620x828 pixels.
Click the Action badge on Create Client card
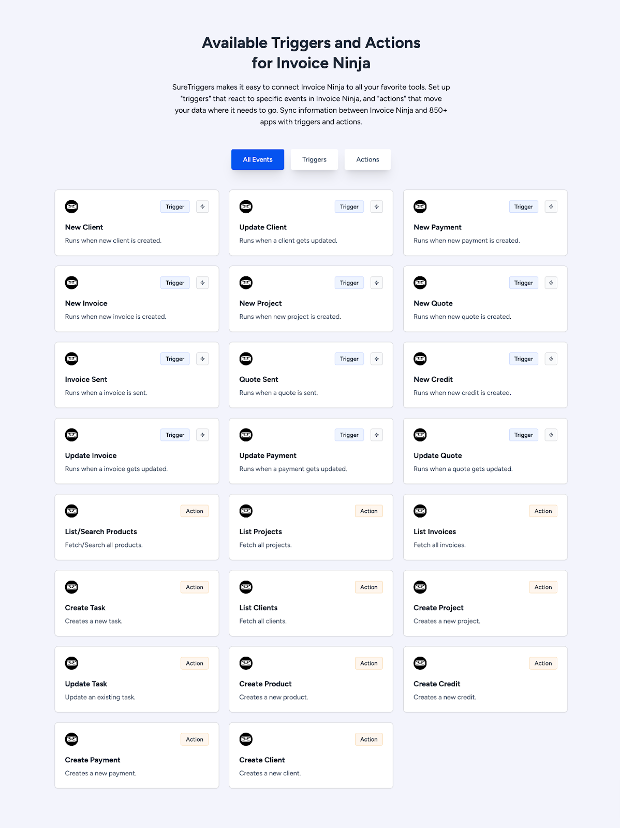(x=369, y=739)
